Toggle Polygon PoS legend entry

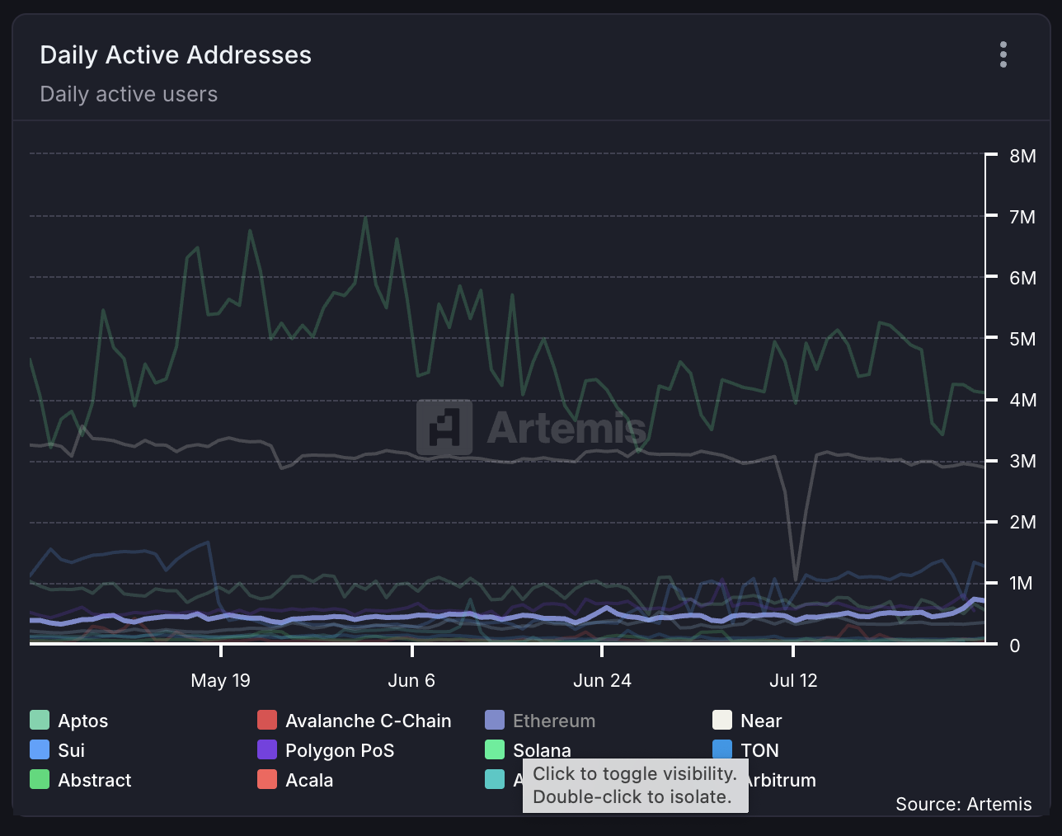point(326,750)
